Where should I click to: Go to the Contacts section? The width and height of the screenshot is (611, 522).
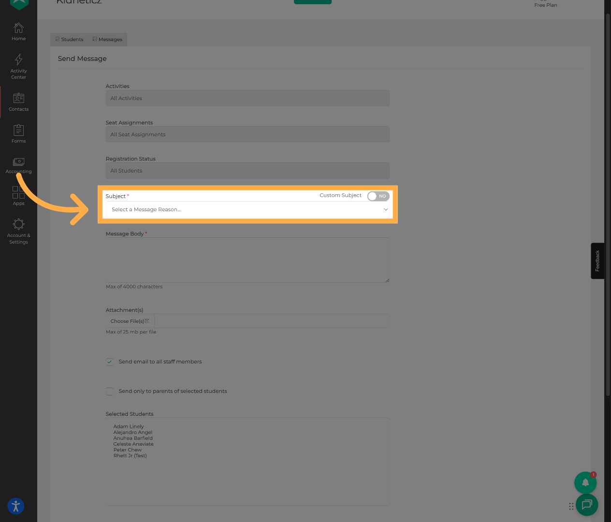click(x=18, y=102)
